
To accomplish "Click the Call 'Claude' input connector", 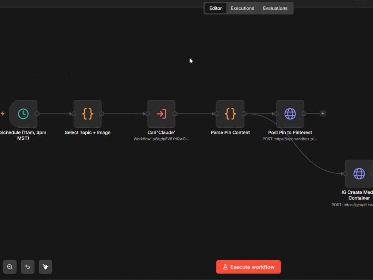I will [x=147, y=114].
